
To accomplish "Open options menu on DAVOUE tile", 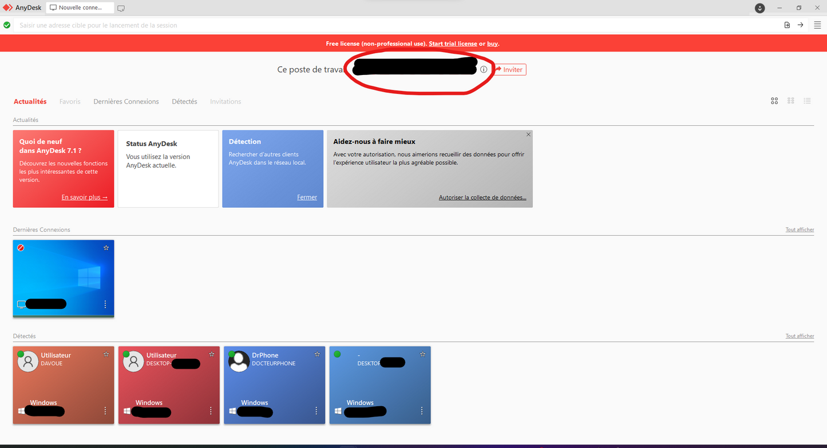I will tap(105, 411).
